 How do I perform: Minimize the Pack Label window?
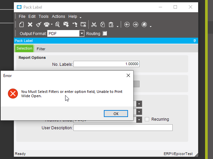tap(160, 7)
